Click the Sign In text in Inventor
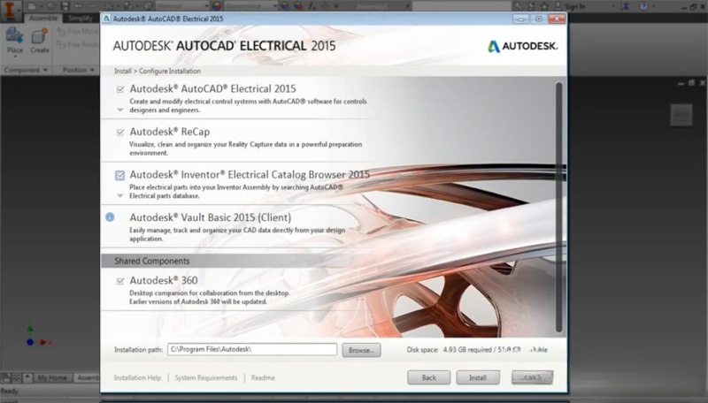Viewport: 708px width, 403px height. (x=574, y=6)
